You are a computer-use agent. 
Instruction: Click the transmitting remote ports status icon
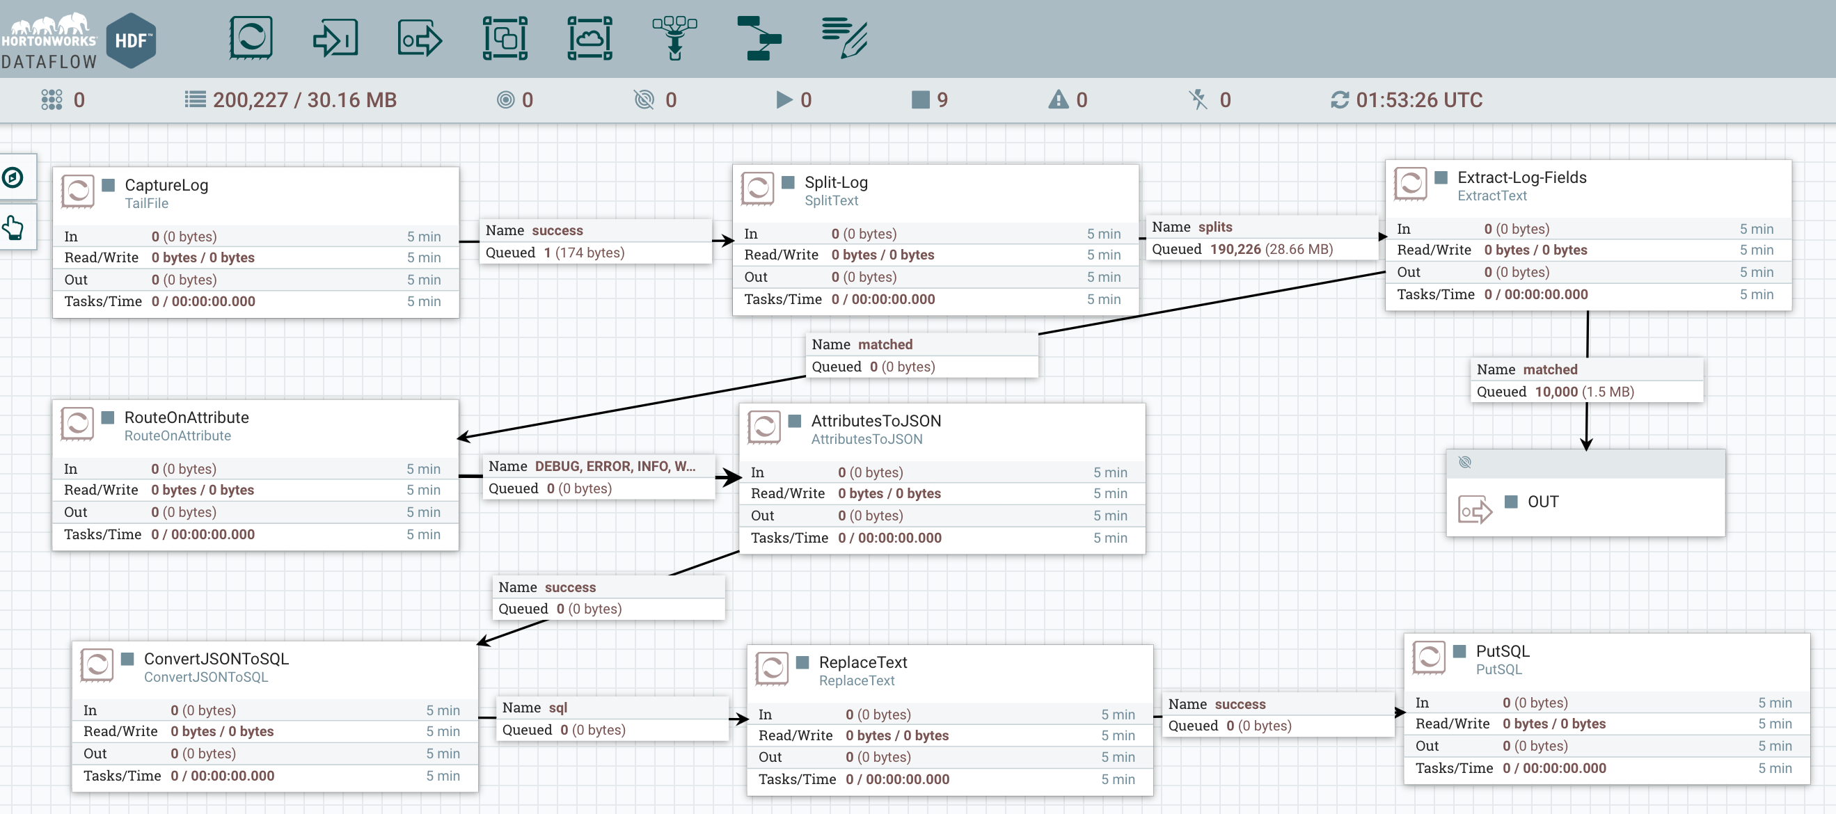(505, 99)
